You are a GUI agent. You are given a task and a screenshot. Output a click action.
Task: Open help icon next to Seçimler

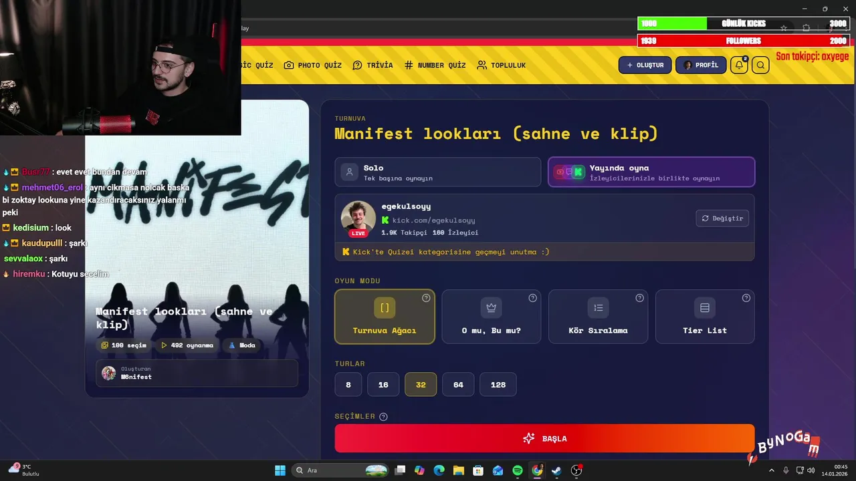click(x=383, y=417)
